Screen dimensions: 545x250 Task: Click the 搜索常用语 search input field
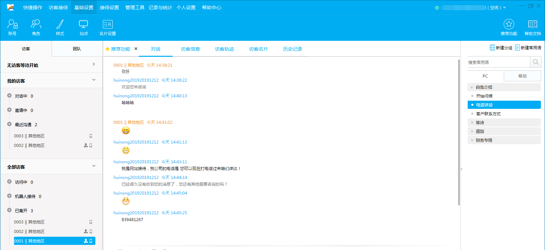(498, 62)
